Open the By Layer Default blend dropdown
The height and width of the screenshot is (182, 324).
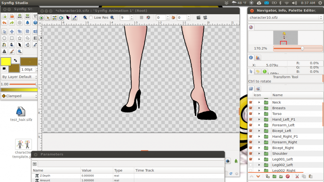click(19, 77)
